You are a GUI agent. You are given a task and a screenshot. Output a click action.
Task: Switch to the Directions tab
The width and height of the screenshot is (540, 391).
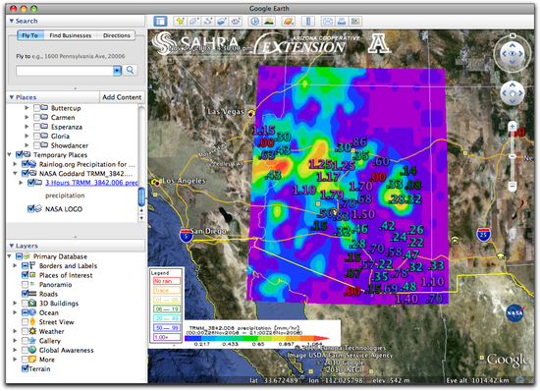click(x=117, y=35)
